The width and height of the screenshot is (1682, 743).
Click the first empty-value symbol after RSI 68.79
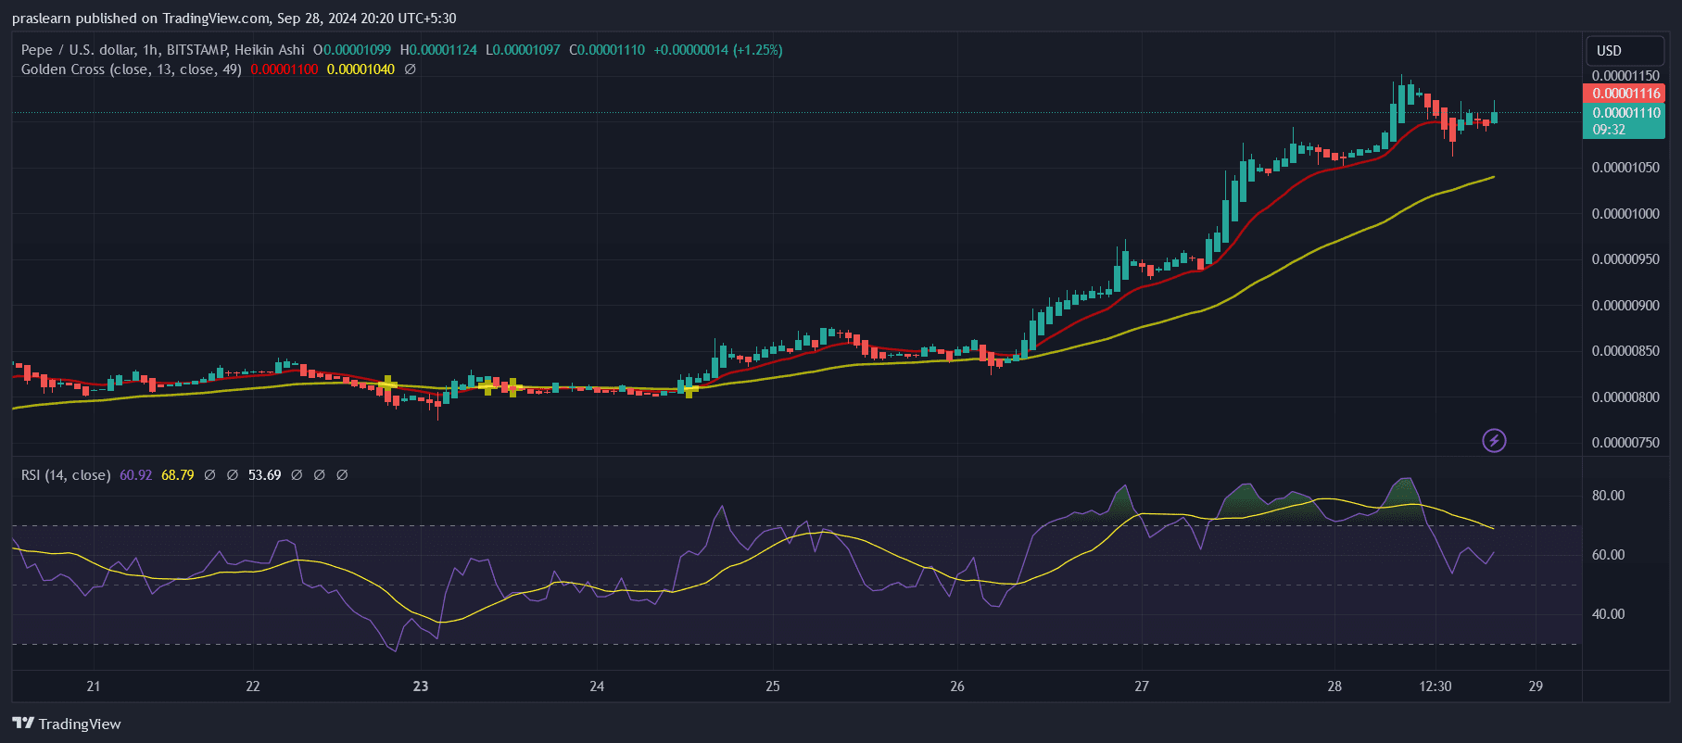[x=209, y=475]
